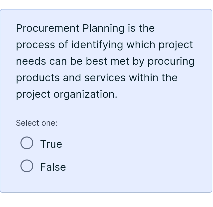
Task: Click the empty False selector ring
Action: tap(27, 166)
